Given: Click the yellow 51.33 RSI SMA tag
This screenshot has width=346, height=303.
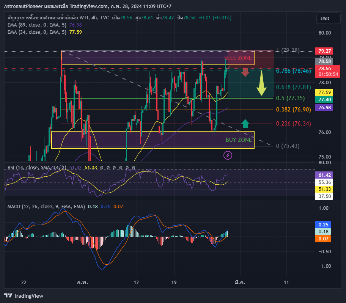Looking at the screenshot, I should coord(324,189).
